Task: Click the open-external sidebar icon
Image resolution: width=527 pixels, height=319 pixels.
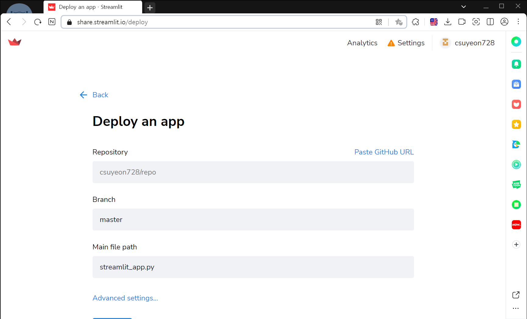Action: pos(516,295)
